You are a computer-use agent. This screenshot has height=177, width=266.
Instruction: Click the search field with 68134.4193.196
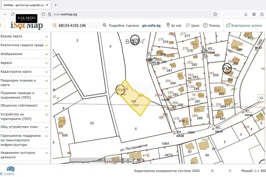76,26
